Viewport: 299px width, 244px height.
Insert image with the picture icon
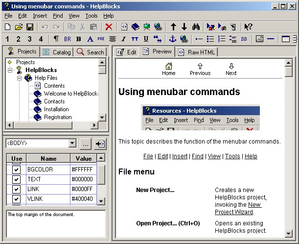(x=259, y=39)
